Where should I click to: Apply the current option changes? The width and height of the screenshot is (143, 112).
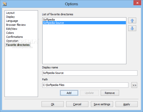127,104
